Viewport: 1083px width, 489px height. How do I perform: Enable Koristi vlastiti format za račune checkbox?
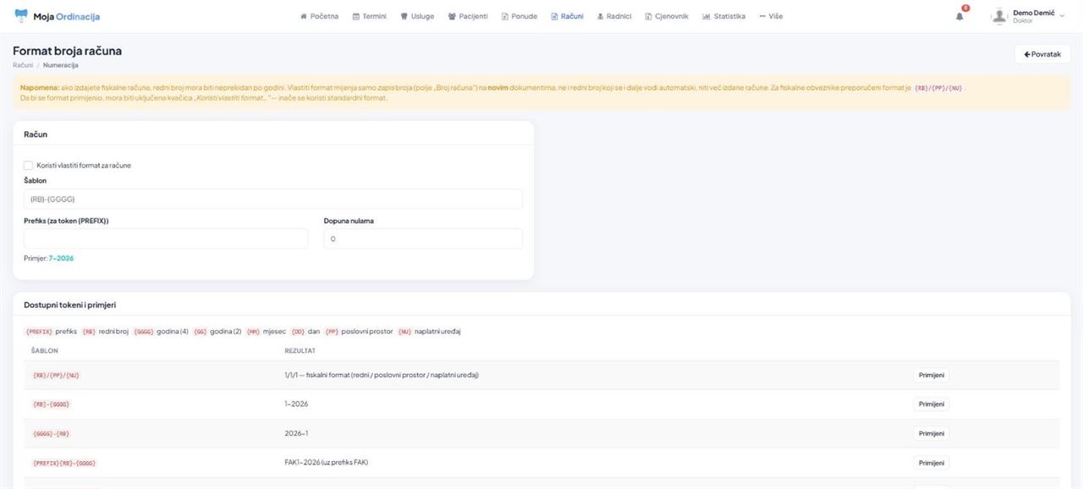pos(29,165)
